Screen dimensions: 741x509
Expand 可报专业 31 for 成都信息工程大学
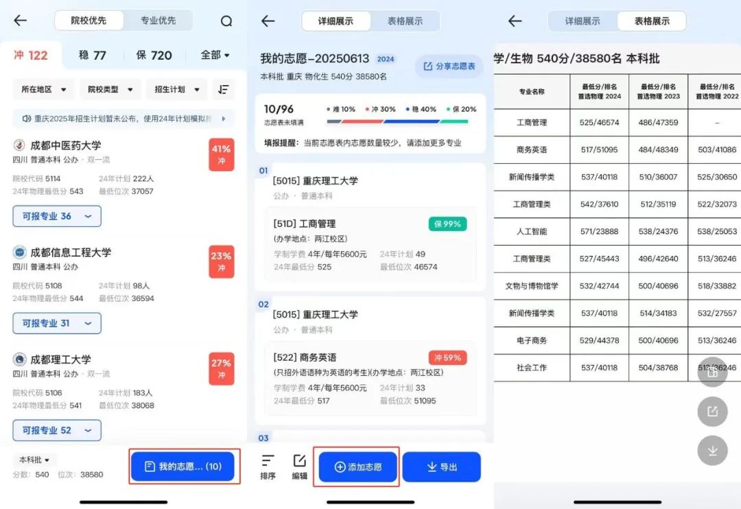click(57, 323)
